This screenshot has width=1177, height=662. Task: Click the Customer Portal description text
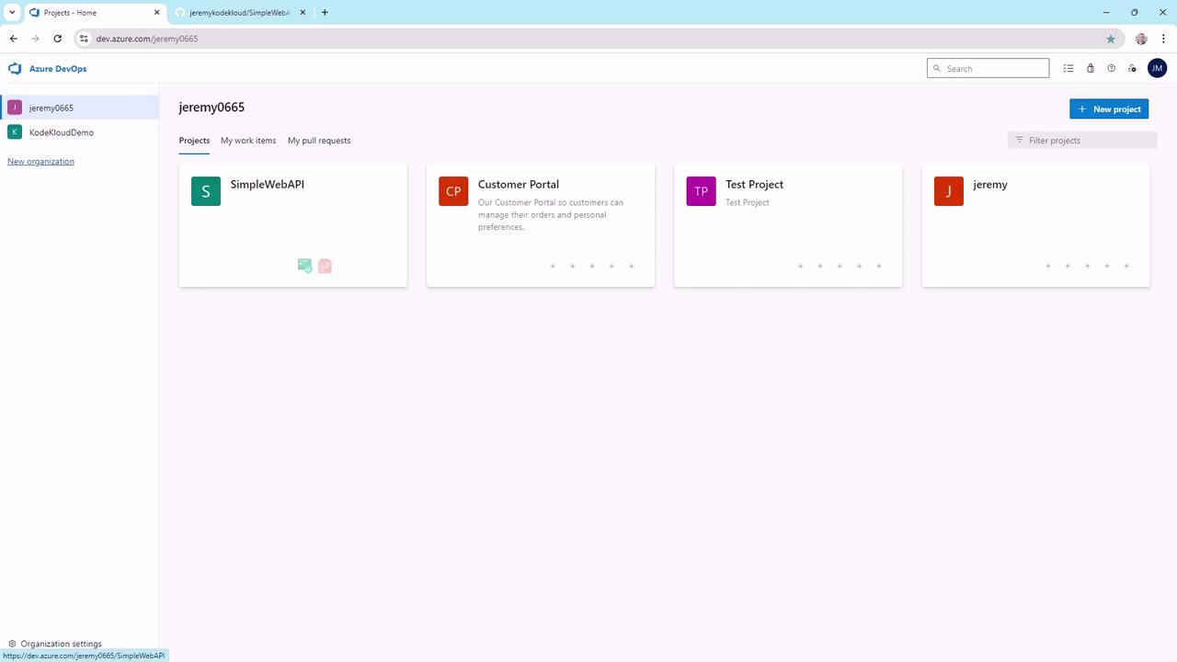[x=551, y=214]
